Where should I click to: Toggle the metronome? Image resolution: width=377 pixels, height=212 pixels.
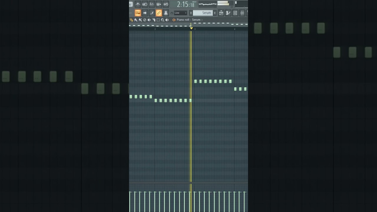click(x=138, y=4)
